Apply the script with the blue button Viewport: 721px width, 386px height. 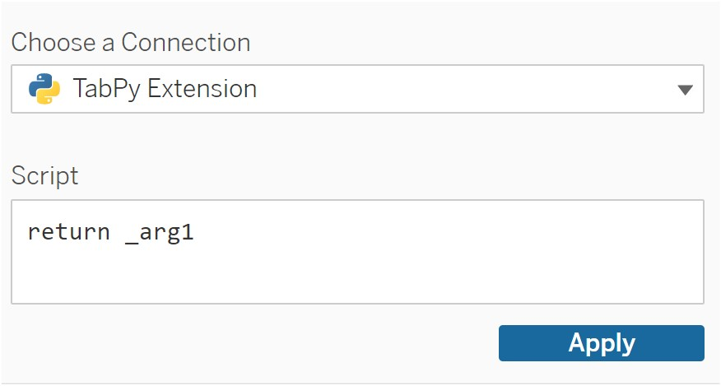(602, 343)
